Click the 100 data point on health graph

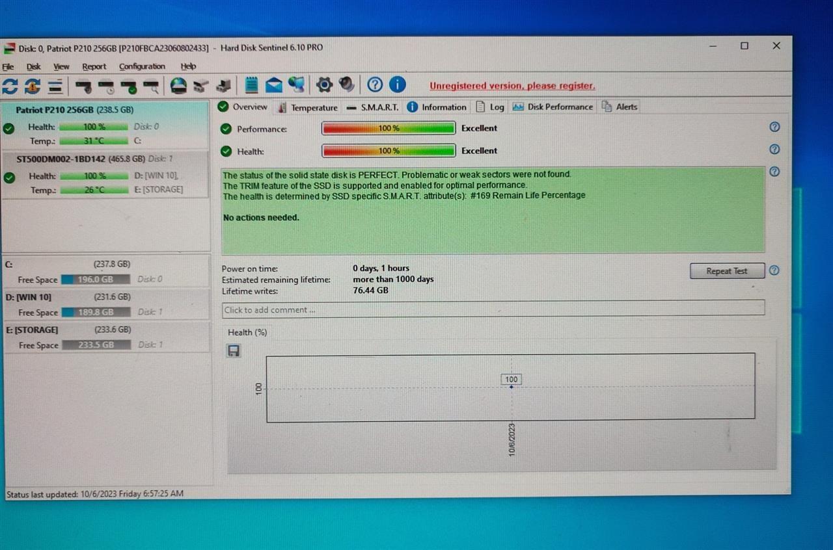click(x=512, y=386)
